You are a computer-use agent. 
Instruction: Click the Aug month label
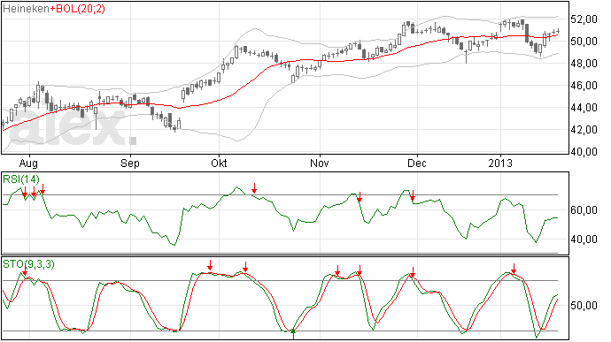(28, 163)
